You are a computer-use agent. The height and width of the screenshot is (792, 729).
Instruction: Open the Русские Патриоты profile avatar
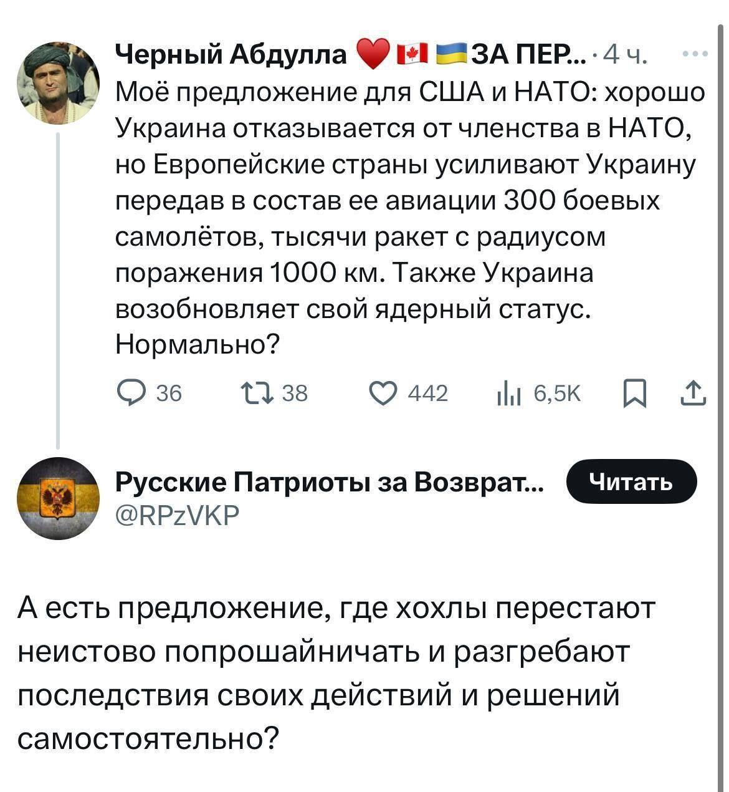(59, 499)
